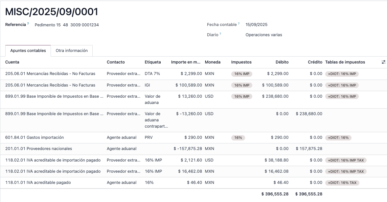This screenshot has height=202, width=387.
Task: Switch to the Otra información tab
Action: pyautogui.click(x=72, y=51)
